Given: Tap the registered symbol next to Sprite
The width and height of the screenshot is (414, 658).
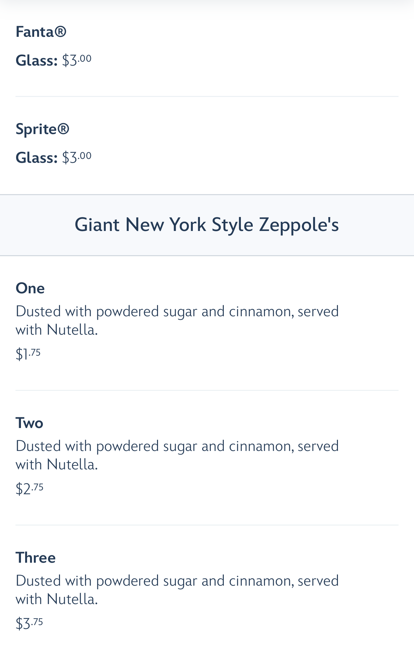Looking at the screenshot, I should 63,129.
